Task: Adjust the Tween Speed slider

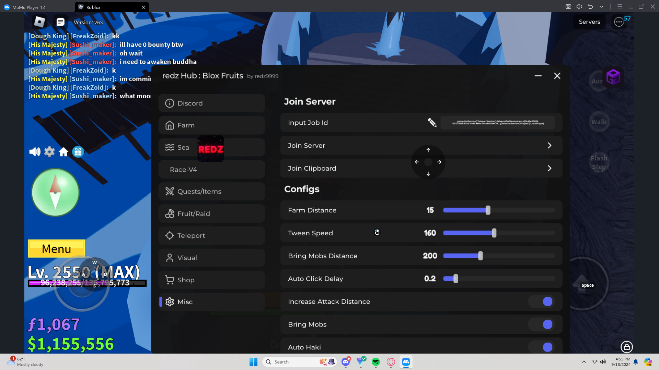Action: click(499, 233)
